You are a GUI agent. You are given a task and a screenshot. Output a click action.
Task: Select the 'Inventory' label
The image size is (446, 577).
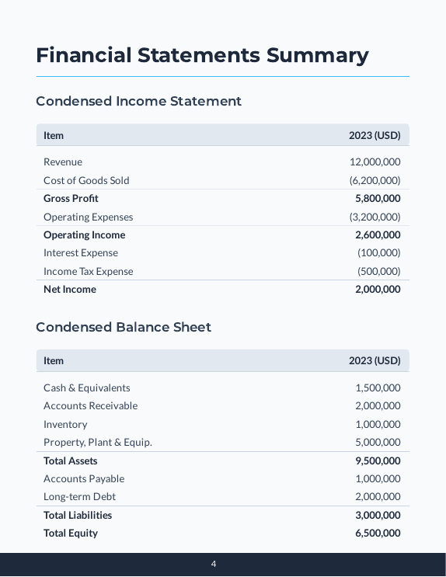65,424
